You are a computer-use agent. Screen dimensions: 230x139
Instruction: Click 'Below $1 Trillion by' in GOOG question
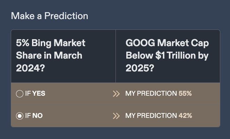(167, 55)
